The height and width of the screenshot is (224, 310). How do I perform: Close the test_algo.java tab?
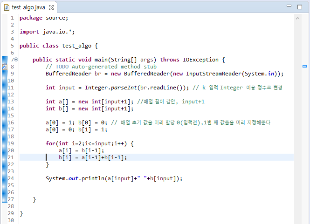(x=51, y=7)
